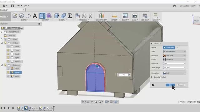Screen dimensions: 200x112
Task: Collapse the Bodies folder arrow
Action: tap(2, 43)
